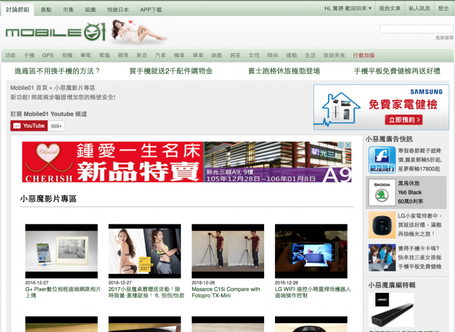Open 進階搜尋 advanced search link

click(x=444, y=38)
